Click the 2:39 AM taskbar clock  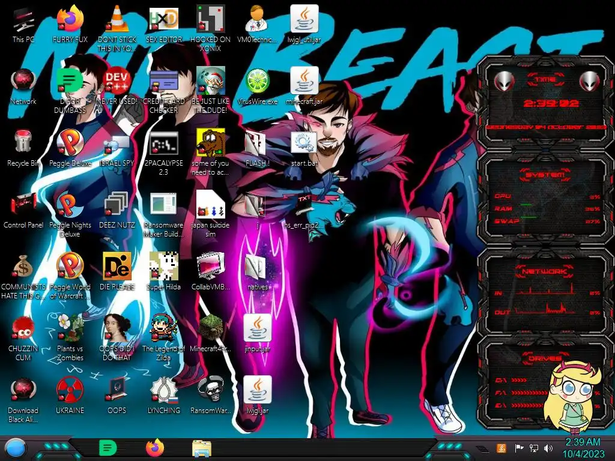pyautogui.click(x=583, y=448)
